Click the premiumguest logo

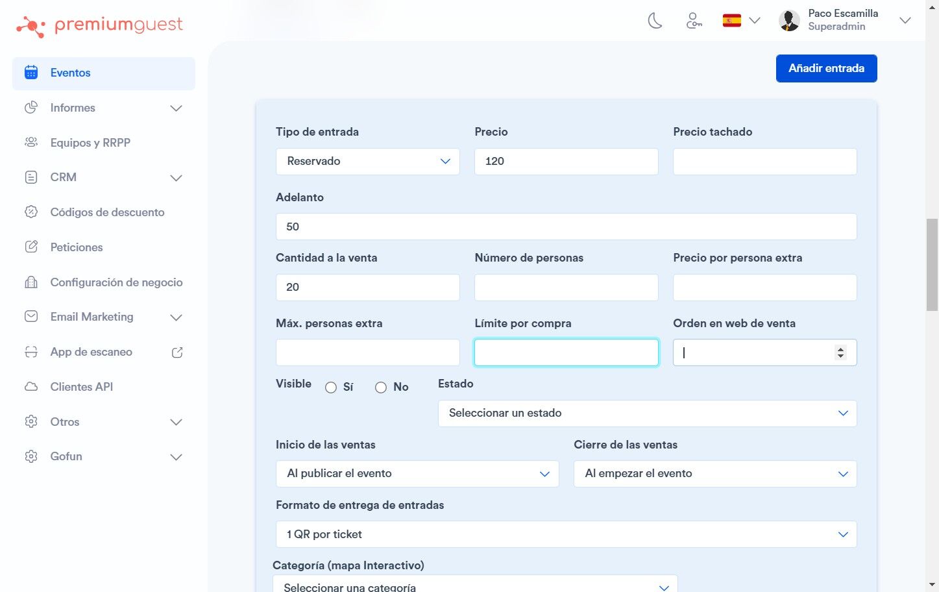pyautogui.click(x=99, y=25)
